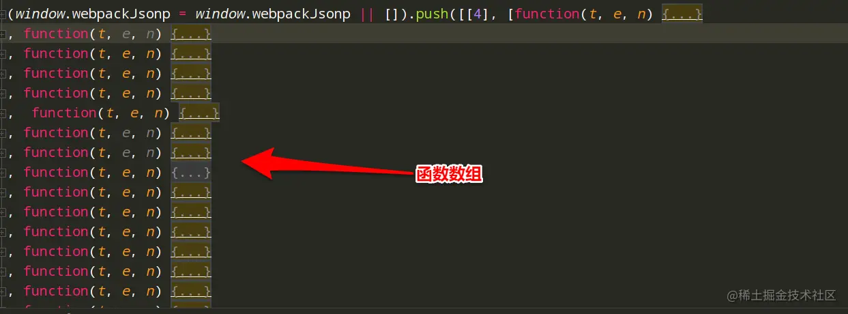The width and height of the screenshot is (848, 314).
Task: Click the fold icon on the highlighted second line
Action: tap(3, 34)
